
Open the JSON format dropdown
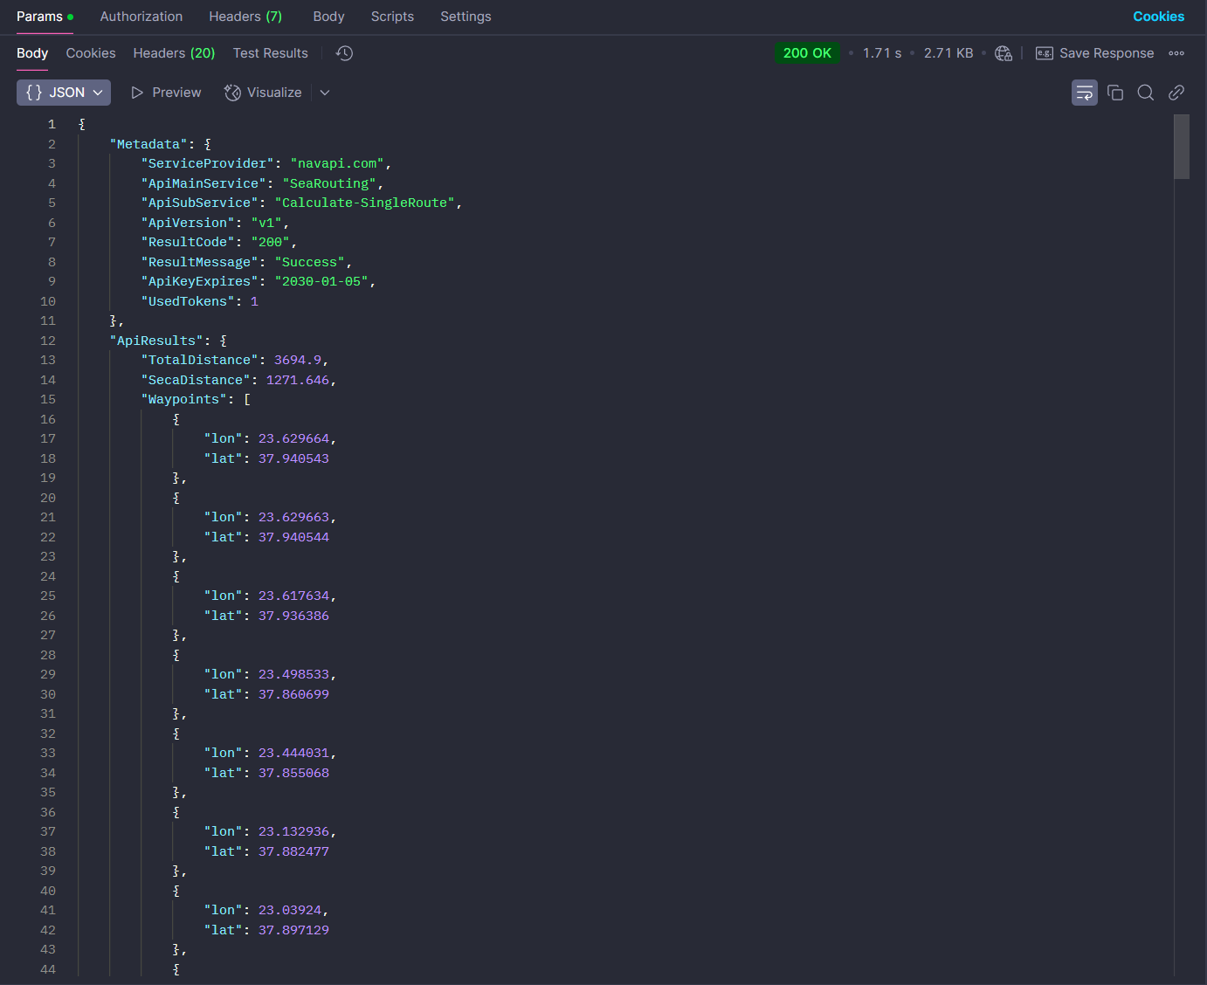pyautogui.click(x=64, y=93)
